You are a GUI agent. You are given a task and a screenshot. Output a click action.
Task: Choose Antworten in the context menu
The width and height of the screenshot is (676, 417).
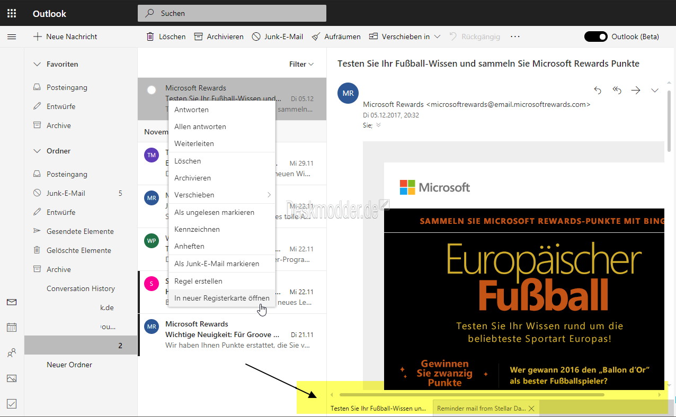click(222, 110)
